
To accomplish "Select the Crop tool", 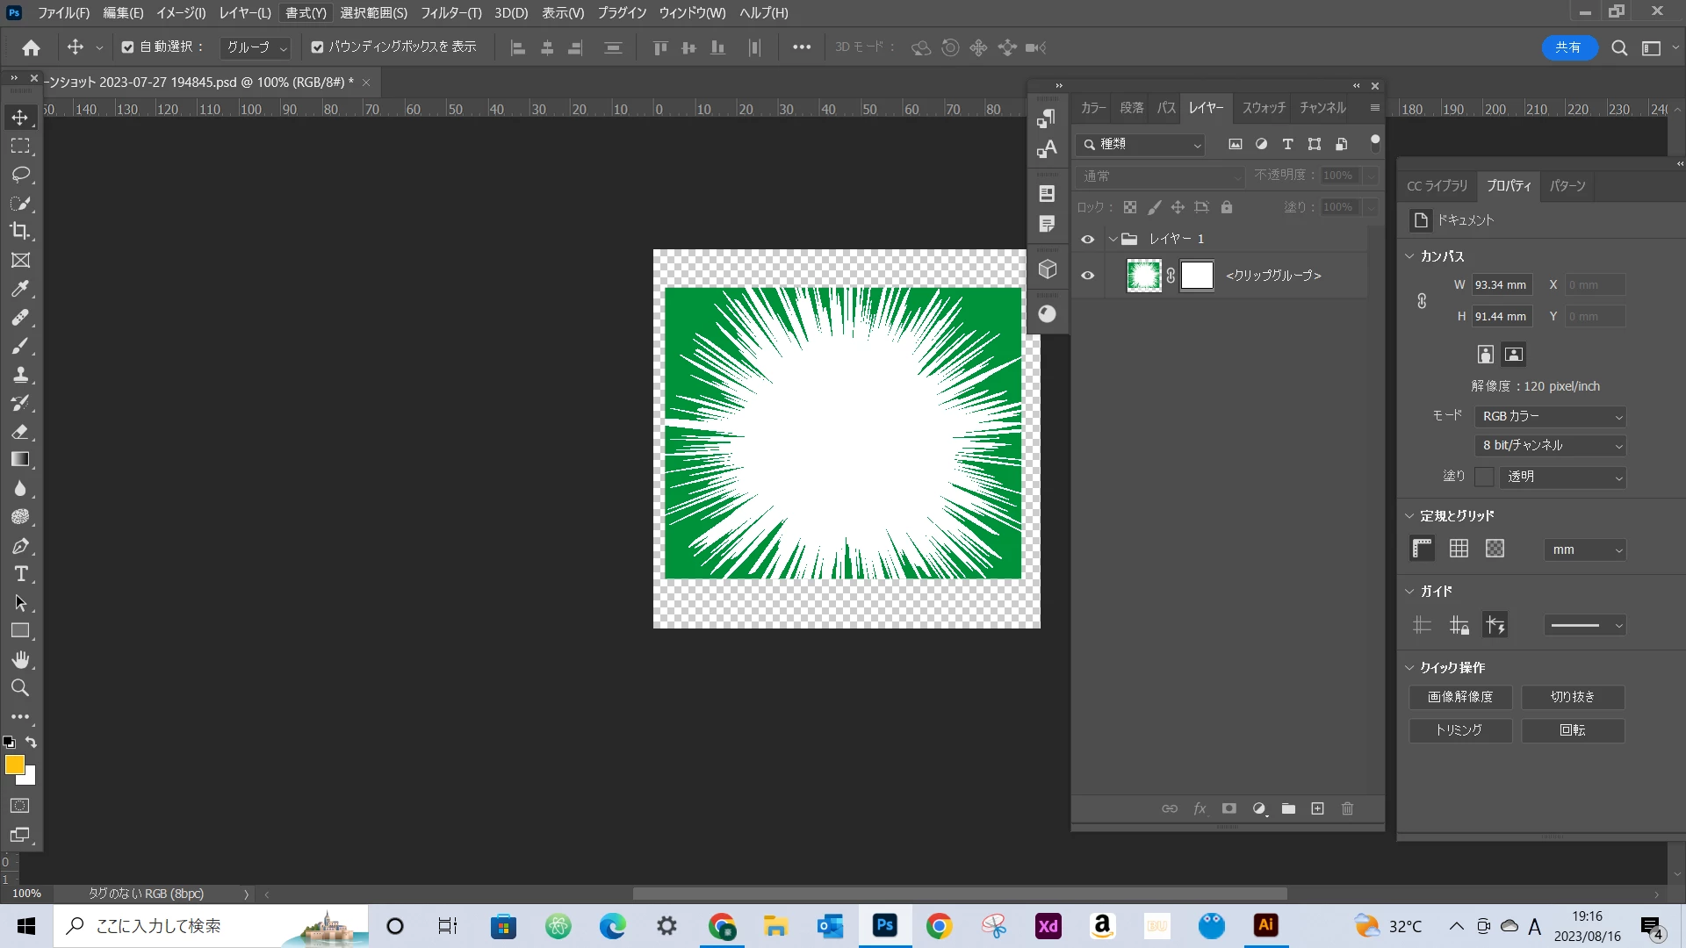I will click(x=20, y=232).
